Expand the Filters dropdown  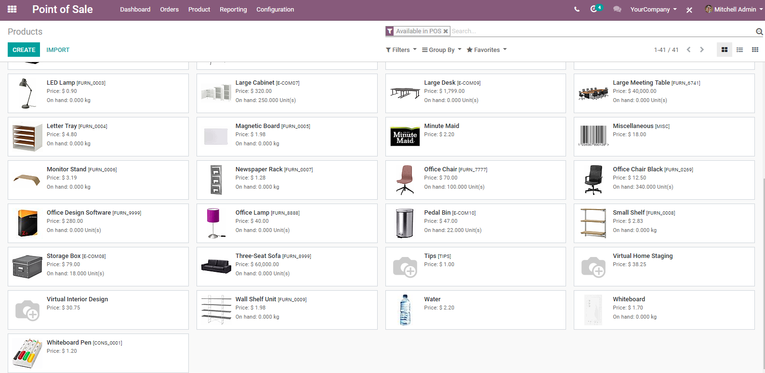pos(401,50)
